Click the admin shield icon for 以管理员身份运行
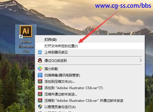153x112 pixels. click(40, 107)
